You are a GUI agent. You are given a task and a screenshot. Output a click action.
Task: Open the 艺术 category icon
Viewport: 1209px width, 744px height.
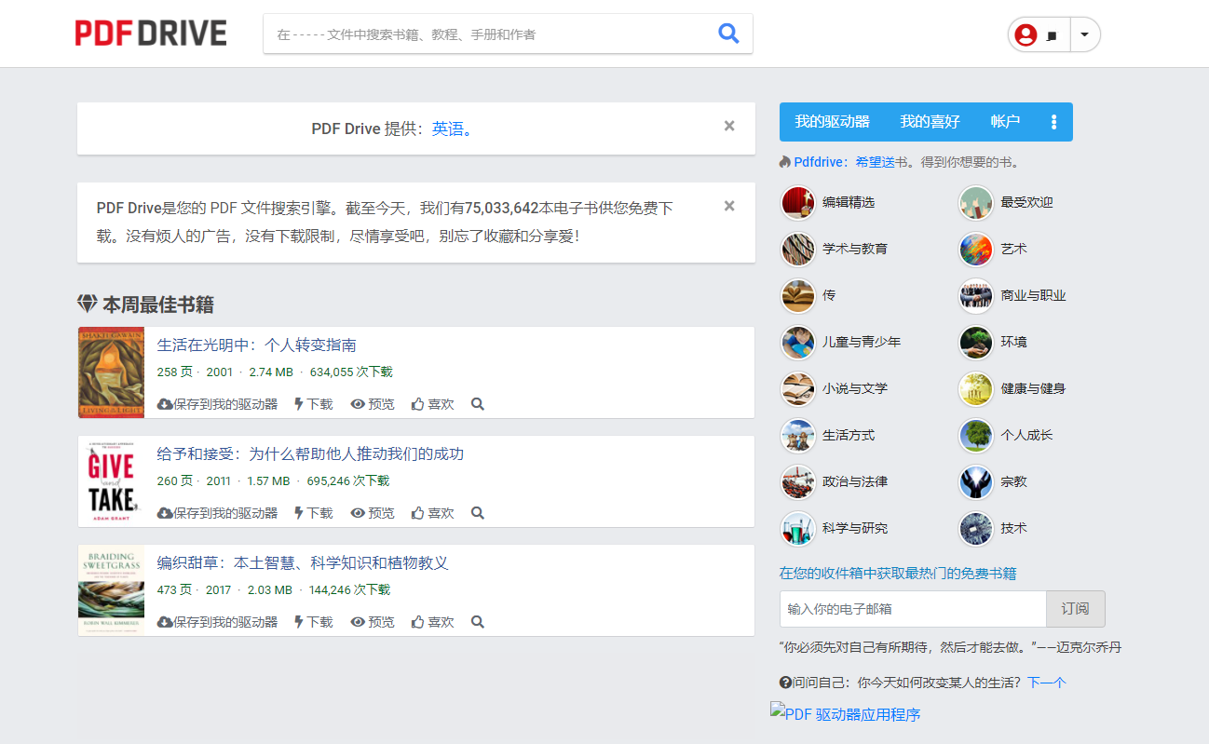(x=976, y=249)
